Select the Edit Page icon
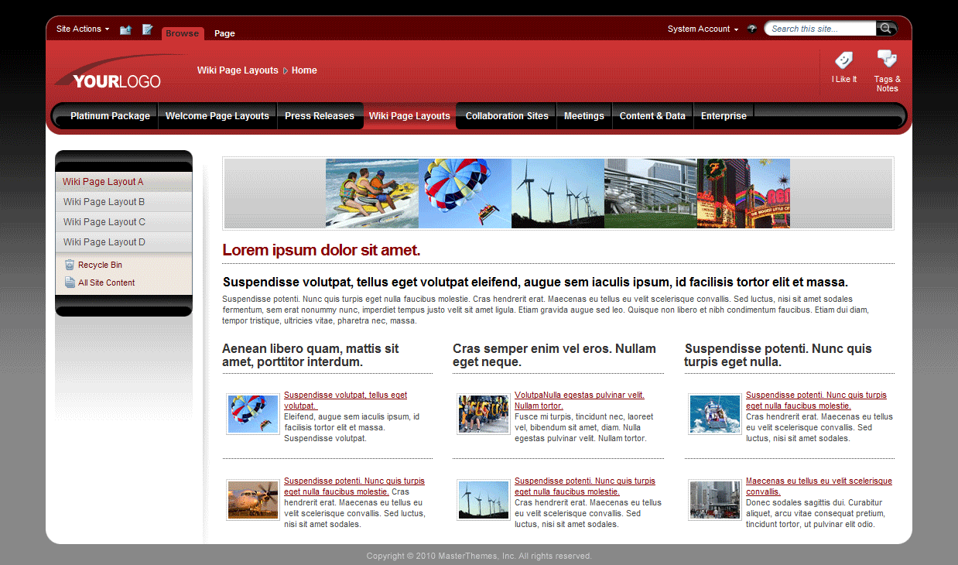958x565 pixels. coord(147,29)
